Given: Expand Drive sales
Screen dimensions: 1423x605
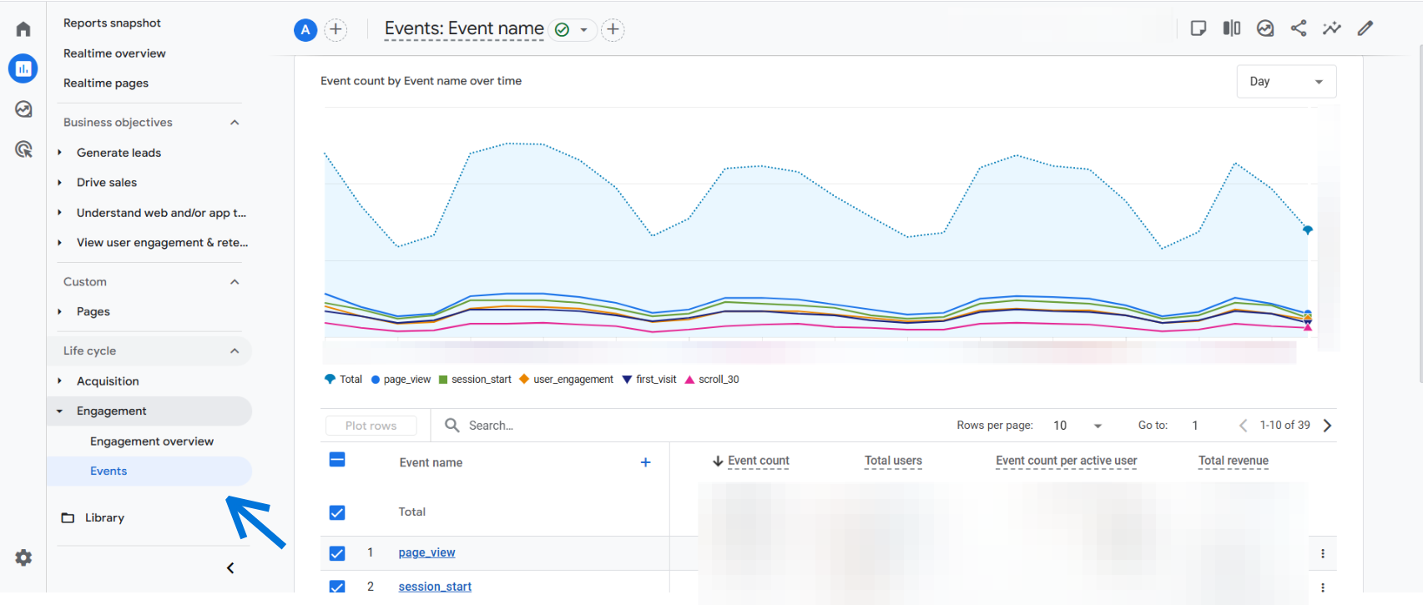Looking at the screenshot, I should (x=59, y=183).
